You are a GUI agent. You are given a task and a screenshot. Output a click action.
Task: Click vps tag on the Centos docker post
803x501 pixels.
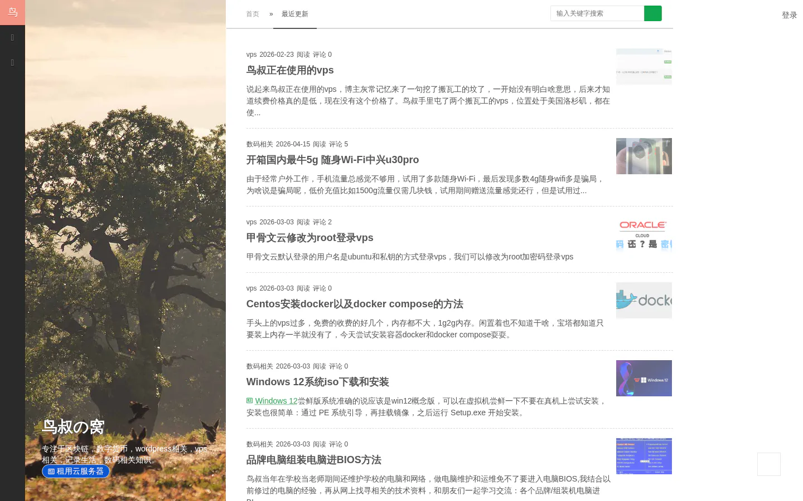251,288
